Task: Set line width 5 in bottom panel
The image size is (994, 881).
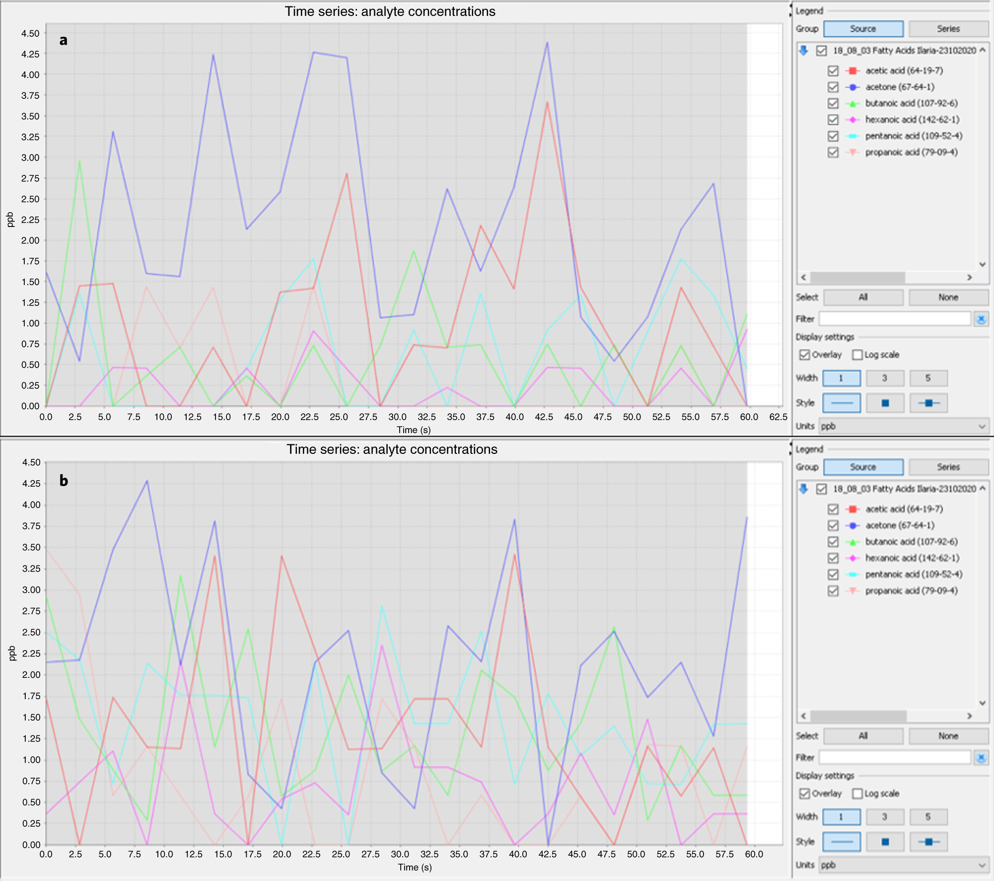Action: point(928,816)
